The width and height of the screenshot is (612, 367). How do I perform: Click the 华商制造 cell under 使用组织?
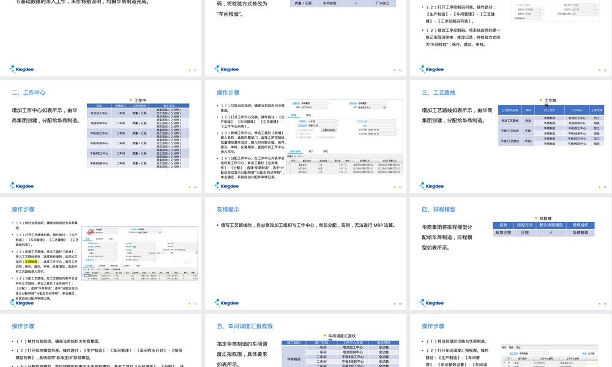tap(580, 232)
